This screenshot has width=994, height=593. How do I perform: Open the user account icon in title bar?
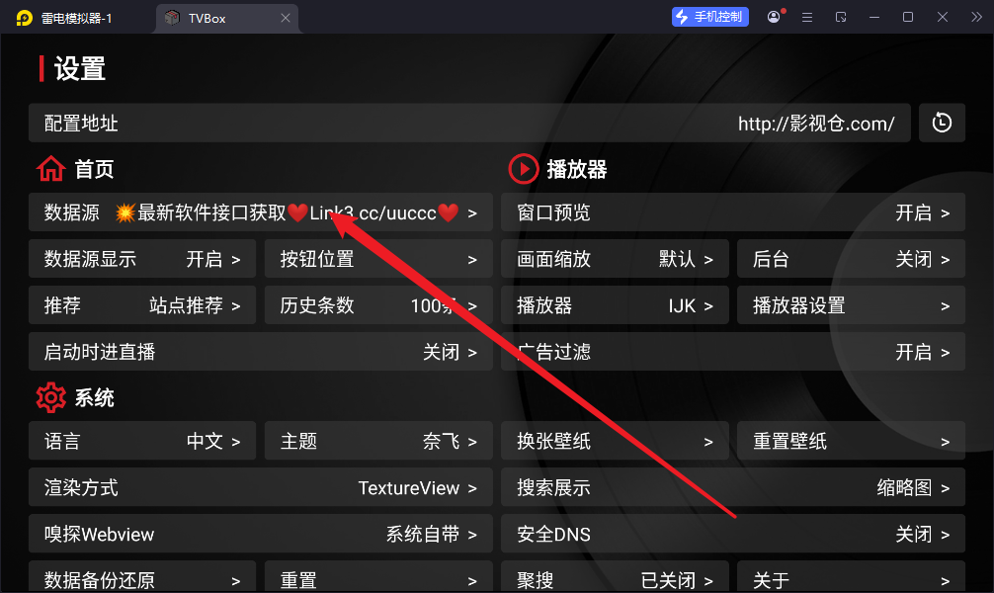coord(774,17)
